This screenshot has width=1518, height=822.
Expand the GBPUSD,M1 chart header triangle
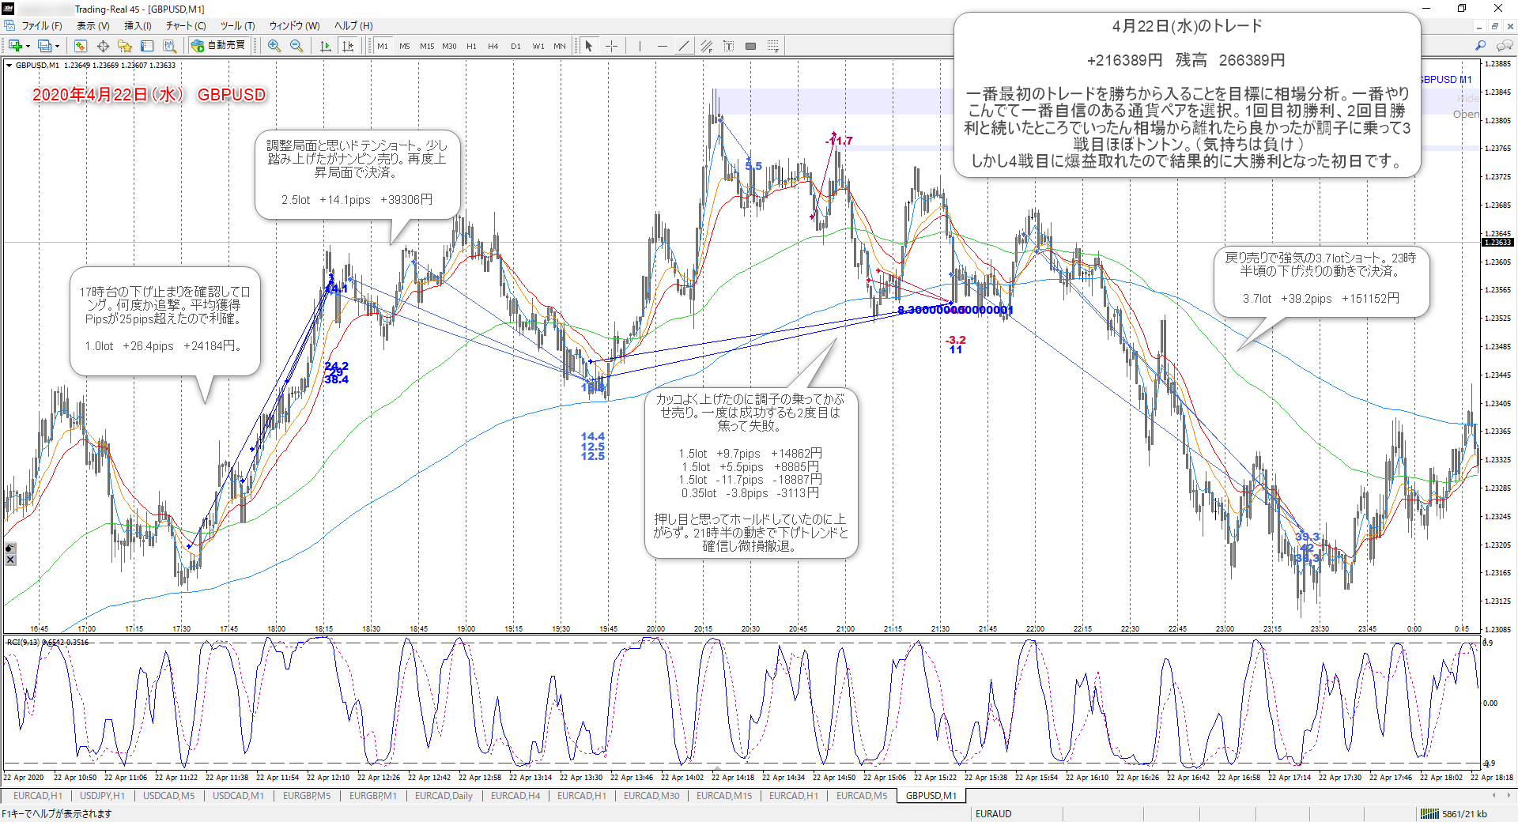point(9,66)
